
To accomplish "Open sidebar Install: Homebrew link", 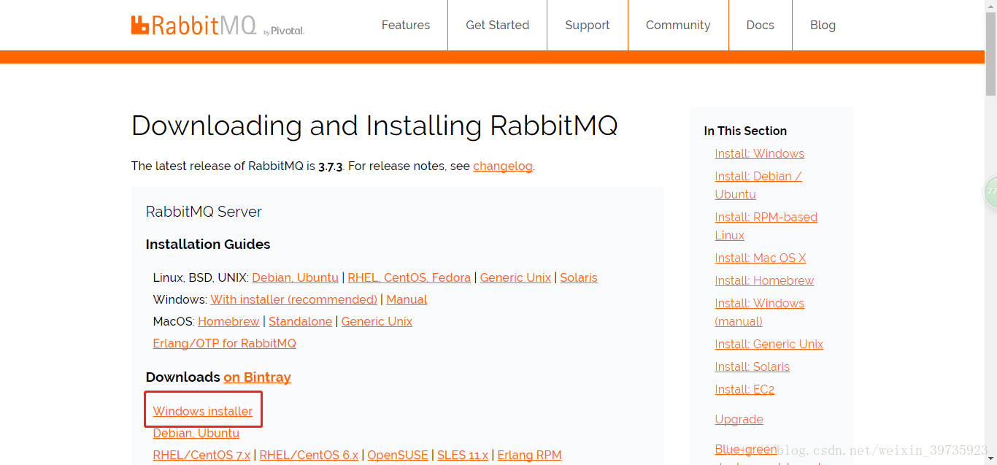I will (764, 280).
